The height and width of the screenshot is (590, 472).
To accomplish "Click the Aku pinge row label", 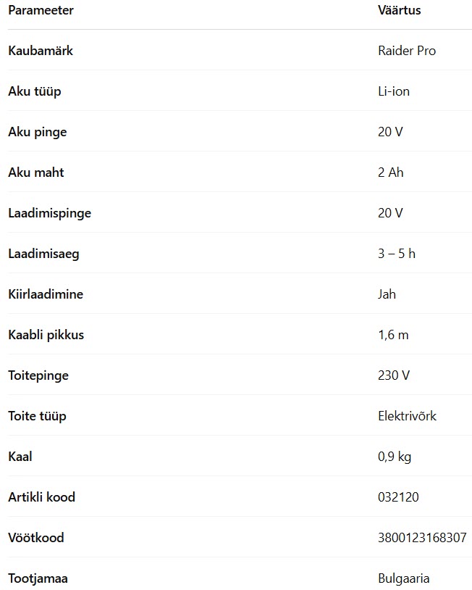I will coord(38,132).
